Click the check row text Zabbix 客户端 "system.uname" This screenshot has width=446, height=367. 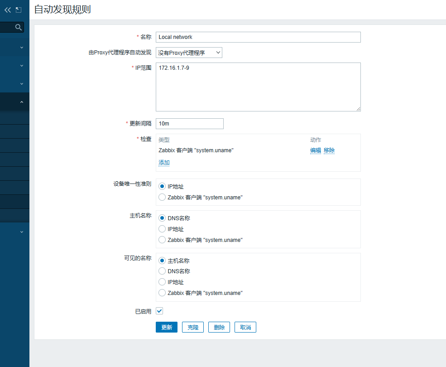(x=196, y=150)
